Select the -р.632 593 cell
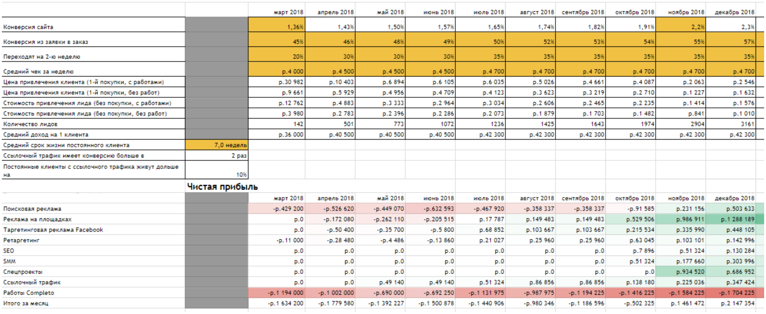The width and height of the screenshot is (766, 314). tap(430, 209)
